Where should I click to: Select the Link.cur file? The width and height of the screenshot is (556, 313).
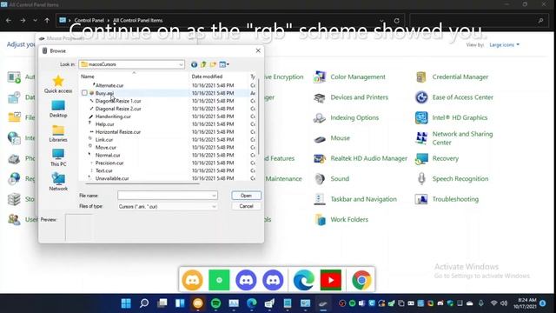[x=104, y=140]
